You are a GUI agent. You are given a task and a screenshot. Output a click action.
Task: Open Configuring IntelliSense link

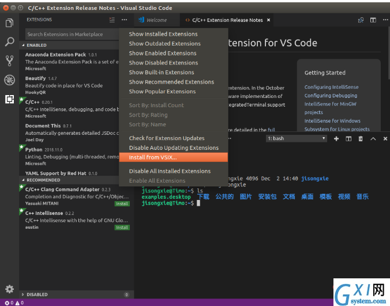pos(331,87)
